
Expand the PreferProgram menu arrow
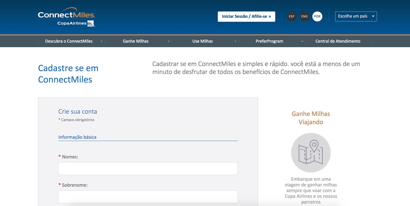(x=302, y=41)
